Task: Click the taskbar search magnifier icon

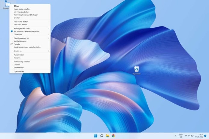Action: point(102,136)
